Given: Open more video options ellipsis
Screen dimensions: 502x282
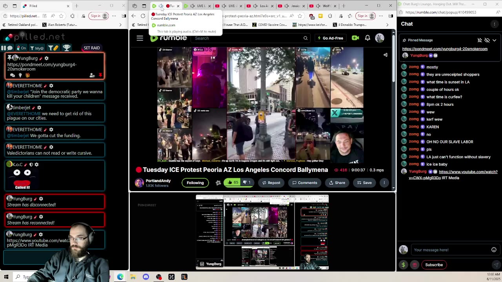Looking at the screenshot, I should point(384,183).
